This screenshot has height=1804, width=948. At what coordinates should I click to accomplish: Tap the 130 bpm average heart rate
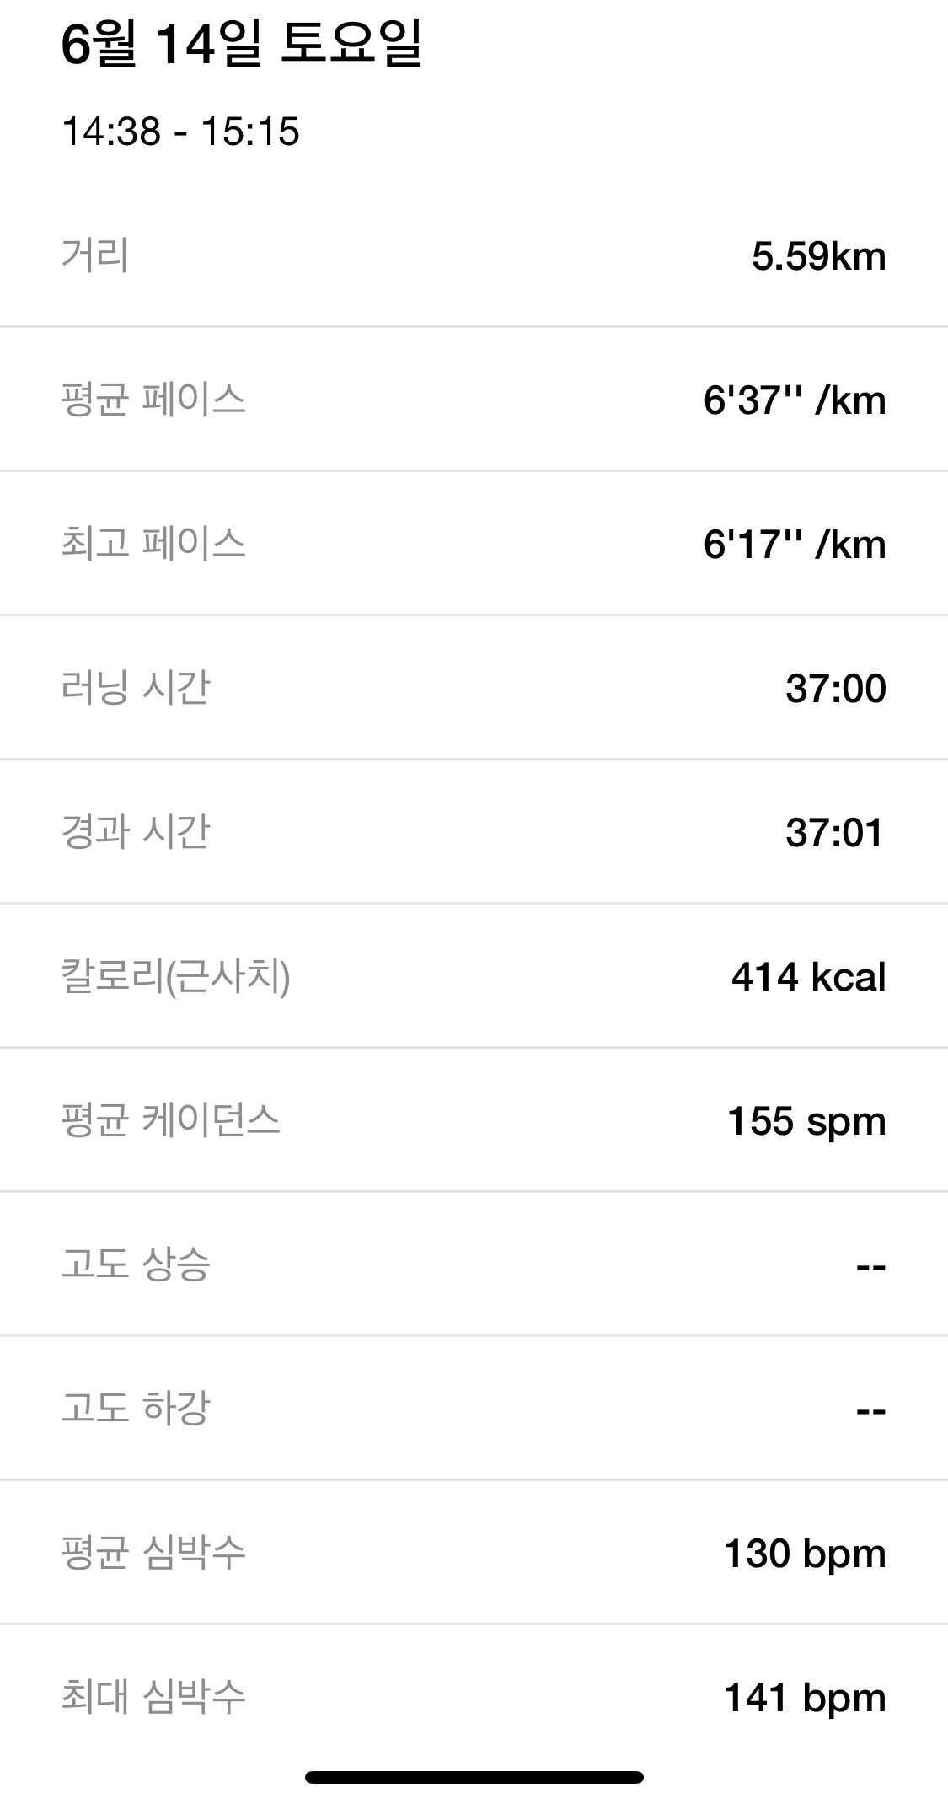tap(805, 1554)
